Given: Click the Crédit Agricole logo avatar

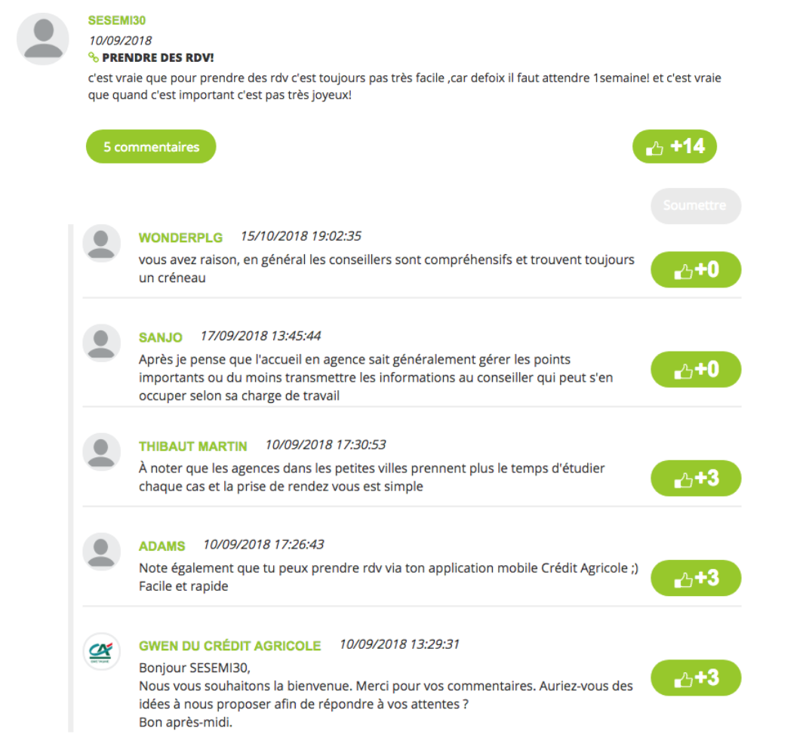Looking at the screenshot, I should point(101,651).
